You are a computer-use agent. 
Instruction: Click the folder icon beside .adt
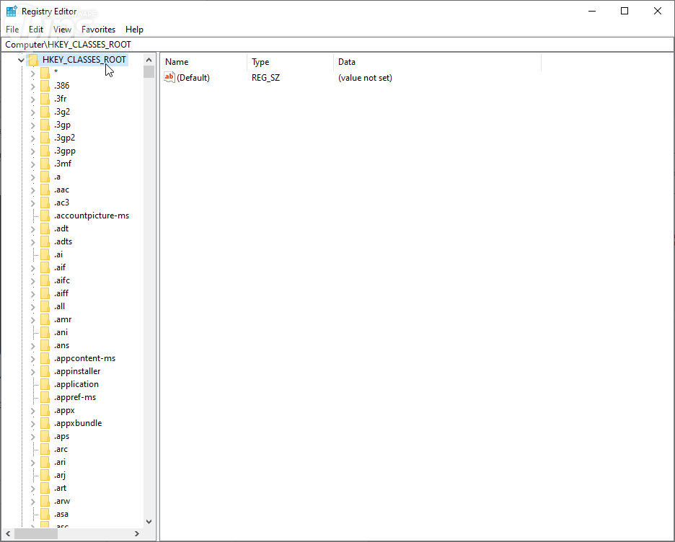[x=45, y=228]
